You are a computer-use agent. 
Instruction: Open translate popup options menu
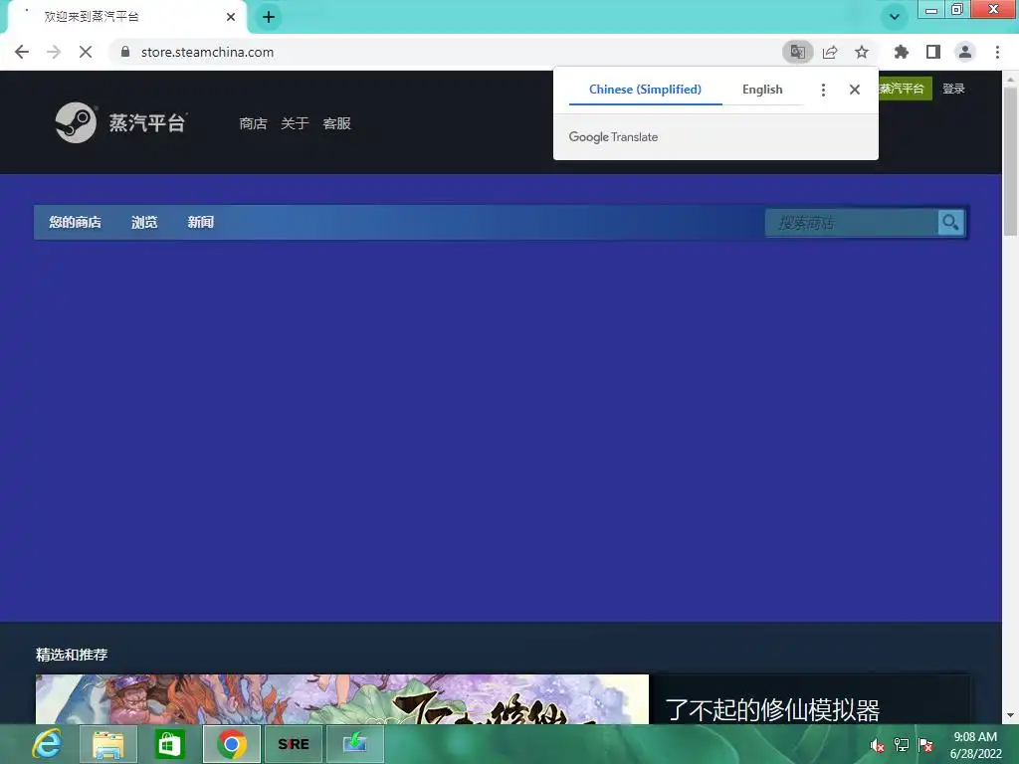point(823,90)
